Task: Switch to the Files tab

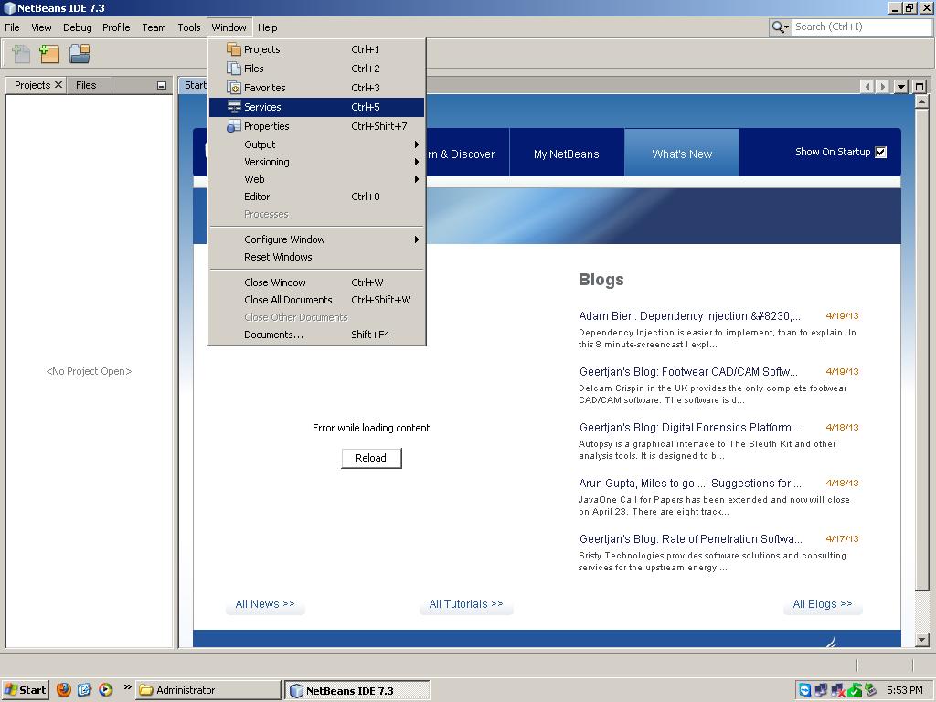Action: (x=88, y=85)
